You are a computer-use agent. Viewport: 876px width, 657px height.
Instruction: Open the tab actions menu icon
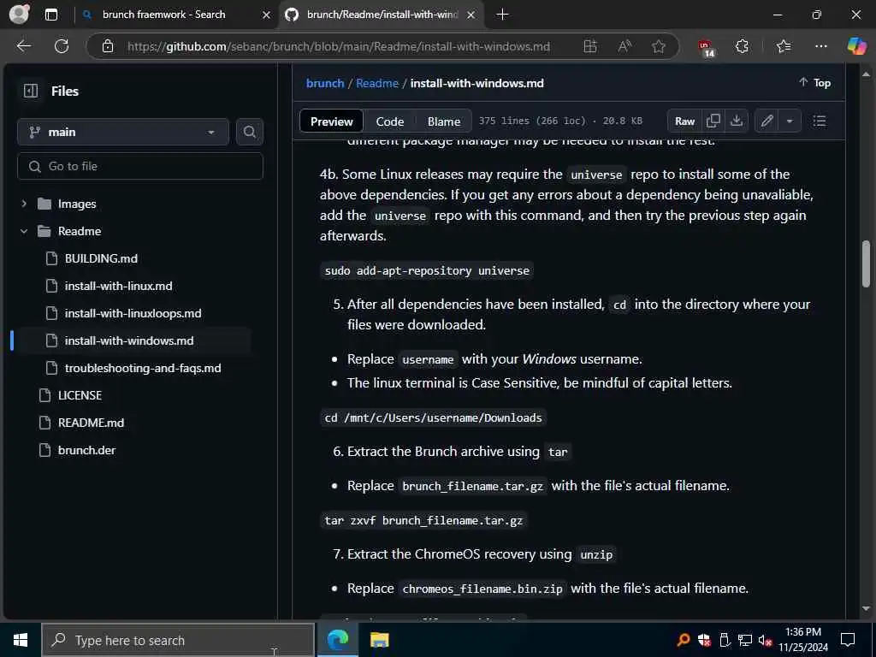tap(51, 15)
